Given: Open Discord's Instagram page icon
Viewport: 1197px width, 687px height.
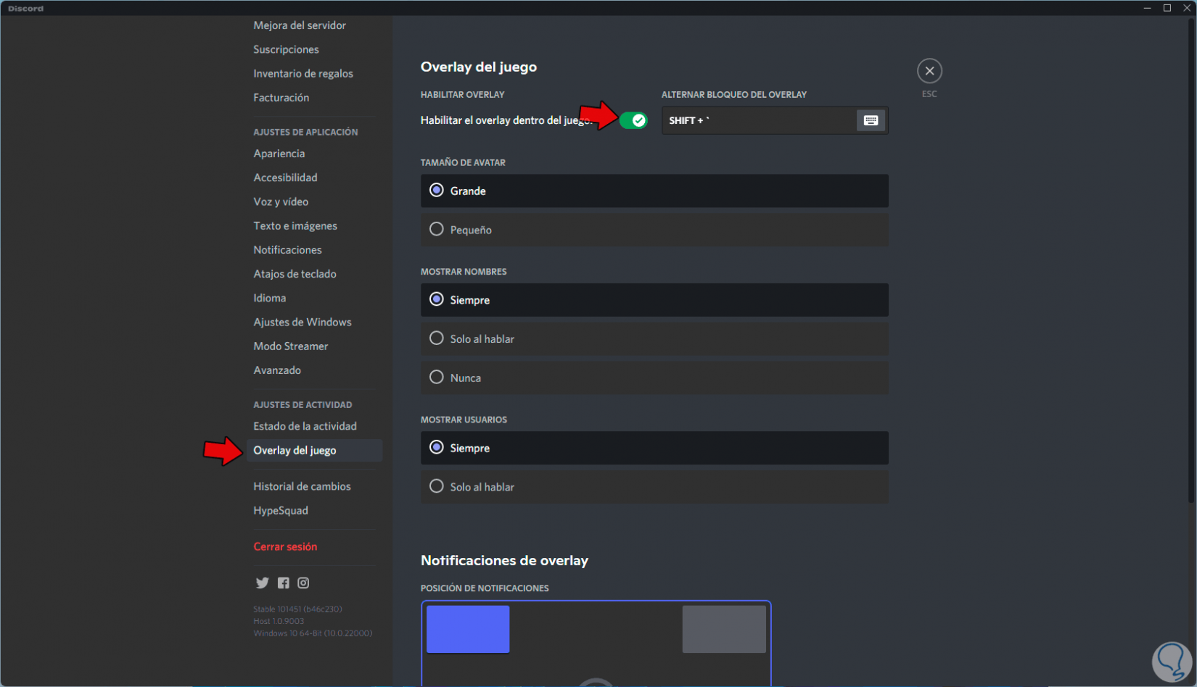Looking at the screenshot, I should tap(303, 583).
